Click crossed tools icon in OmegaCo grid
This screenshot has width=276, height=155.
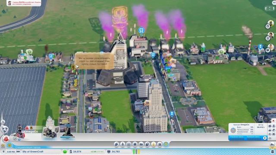(x=274, y=134)
